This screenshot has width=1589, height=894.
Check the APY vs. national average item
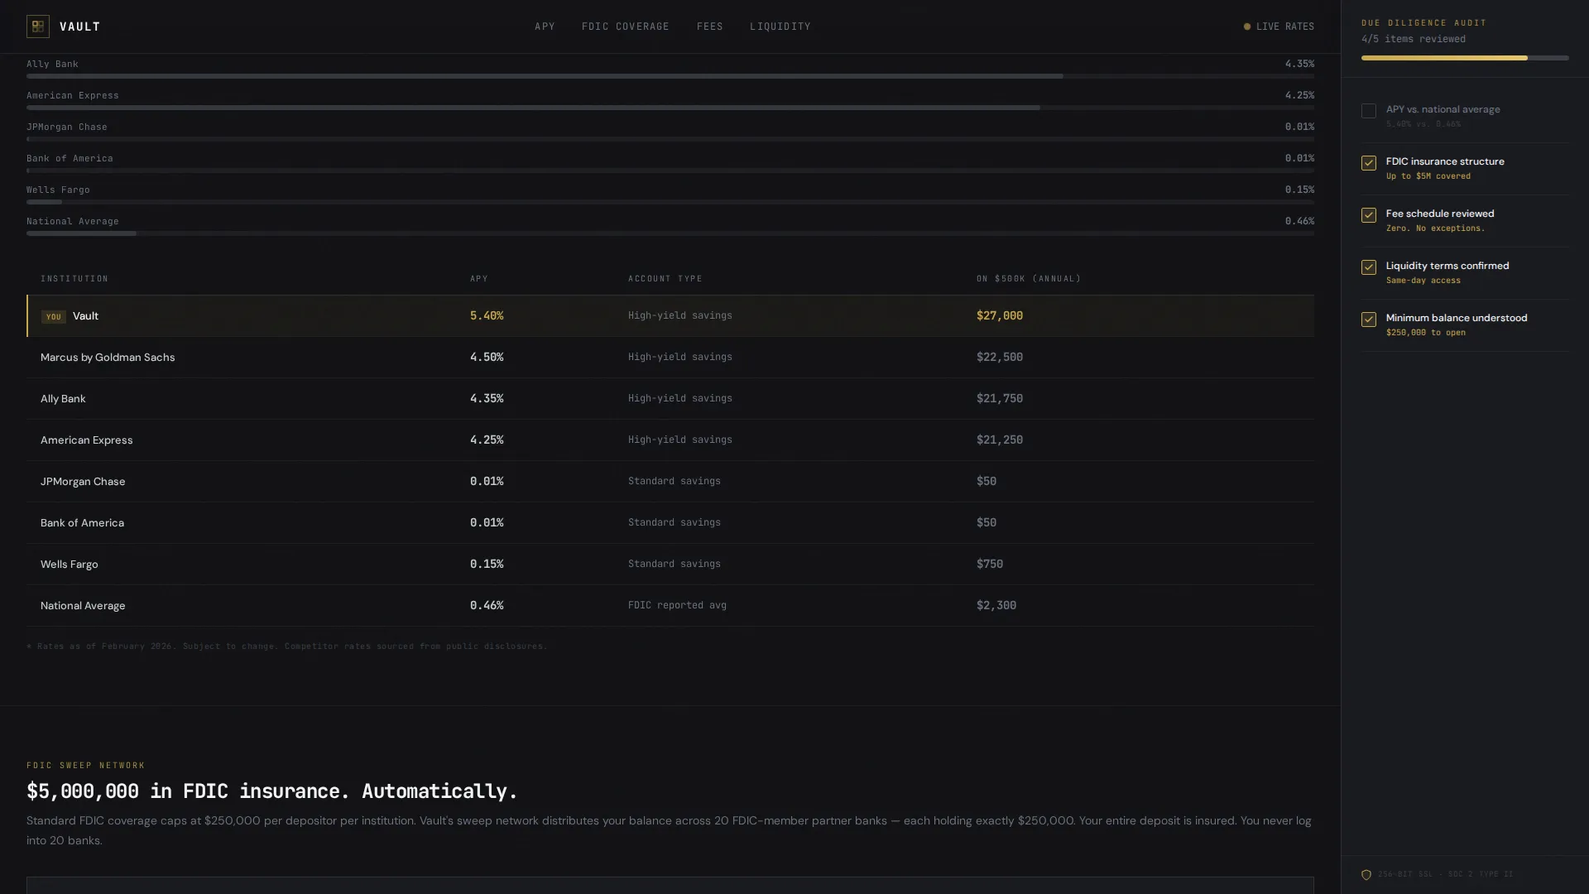click(1369, 111)
